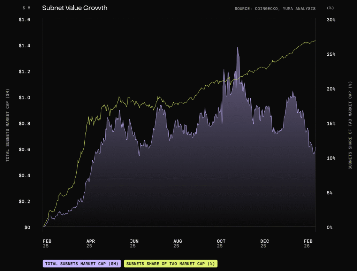Click the APR 25 x-axis label
The image size is (357, 271).
(90, 243)
